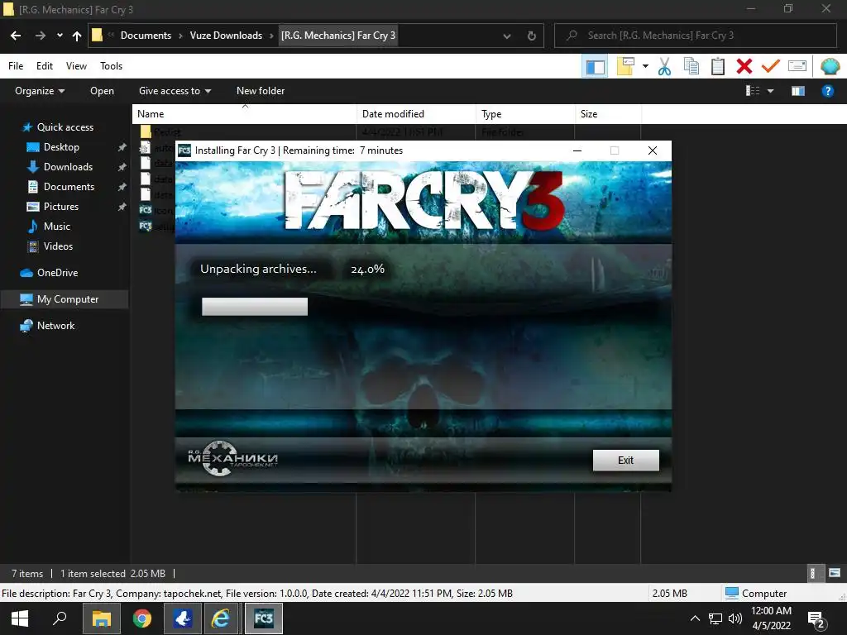Open Internet Explorer from the taskbar
The width and height of the screenshot is (847, 635).
[221, 618]
